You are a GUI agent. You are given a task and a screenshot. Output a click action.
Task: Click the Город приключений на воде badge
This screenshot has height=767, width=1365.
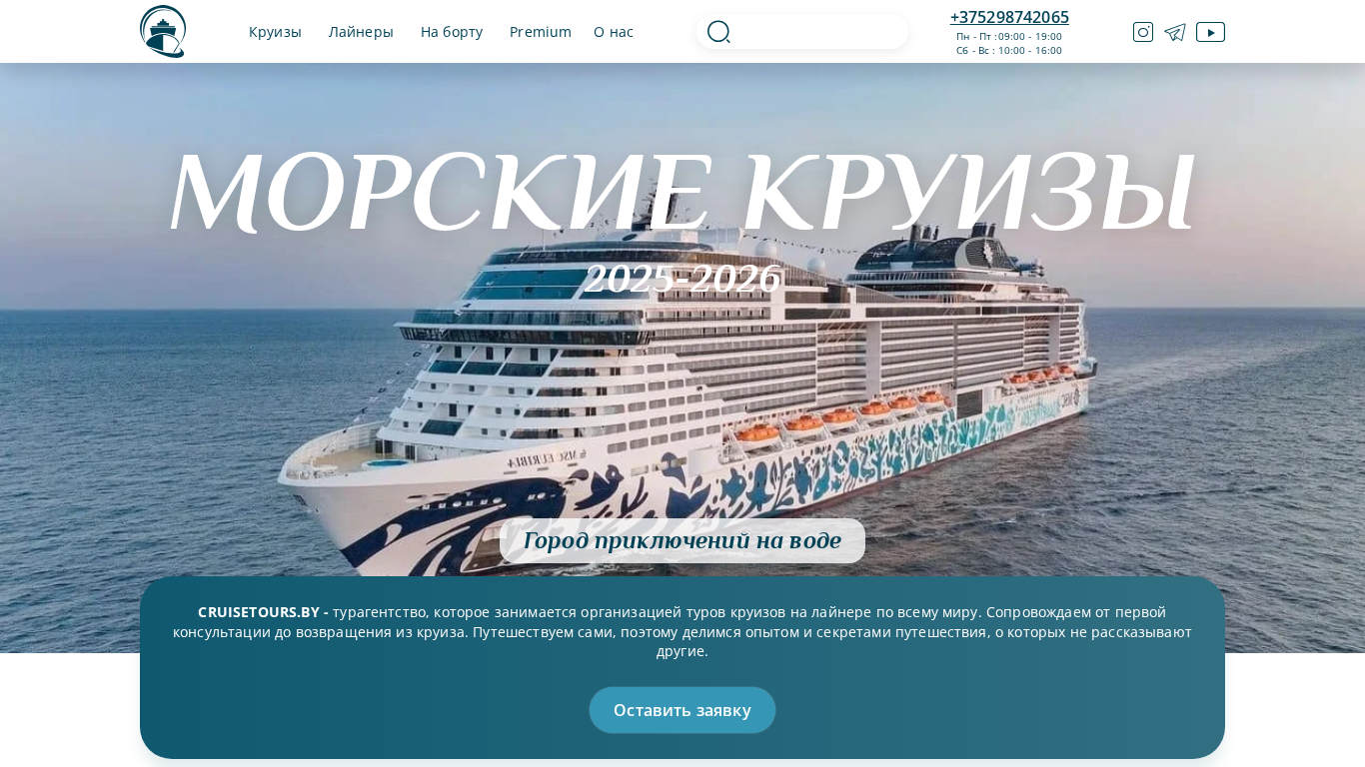[682, 540]
